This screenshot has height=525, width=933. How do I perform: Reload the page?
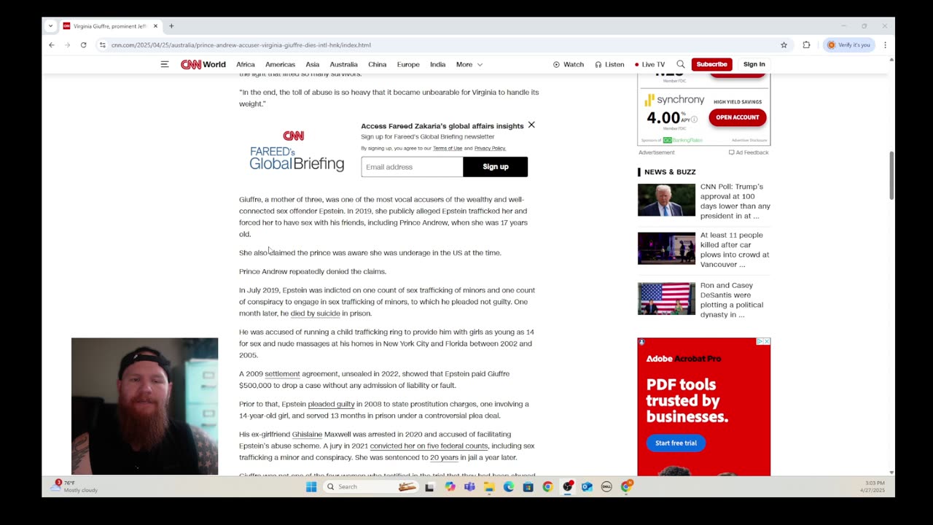pos(84,45)
